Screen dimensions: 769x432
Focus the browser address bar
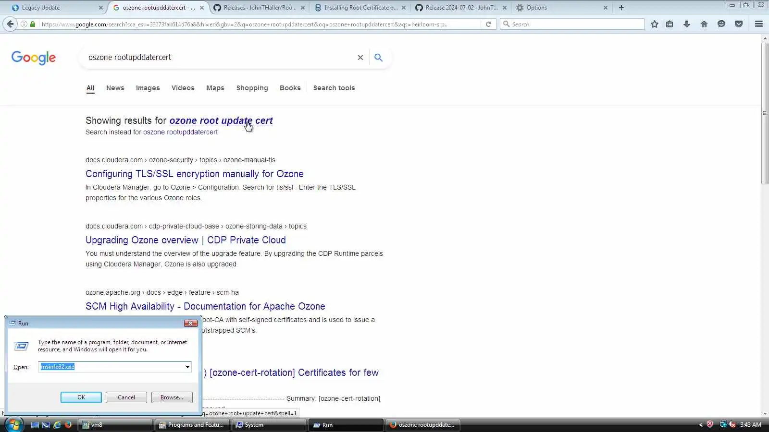tap(260, 24)
